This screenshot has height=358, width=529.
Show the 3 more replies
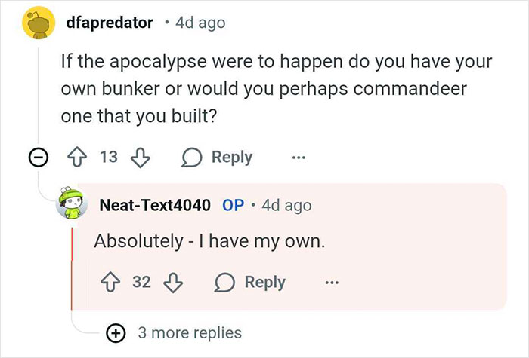click(189, 332)
